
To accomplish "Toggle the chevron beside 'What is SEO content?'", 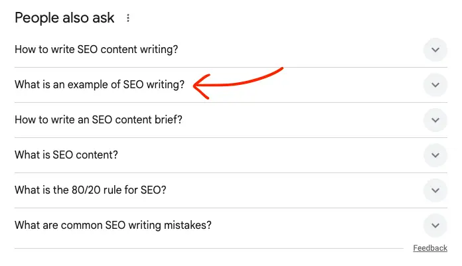I will click(x=435, y=155).
